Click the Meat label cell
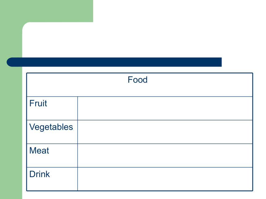The width and height of the screenshot is (266, 199). click(52, 155)
